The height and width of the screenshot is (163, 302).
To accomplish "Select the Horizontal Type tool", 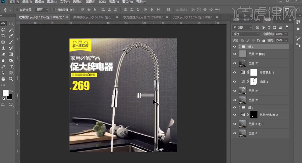I will (x=11, y=67).
